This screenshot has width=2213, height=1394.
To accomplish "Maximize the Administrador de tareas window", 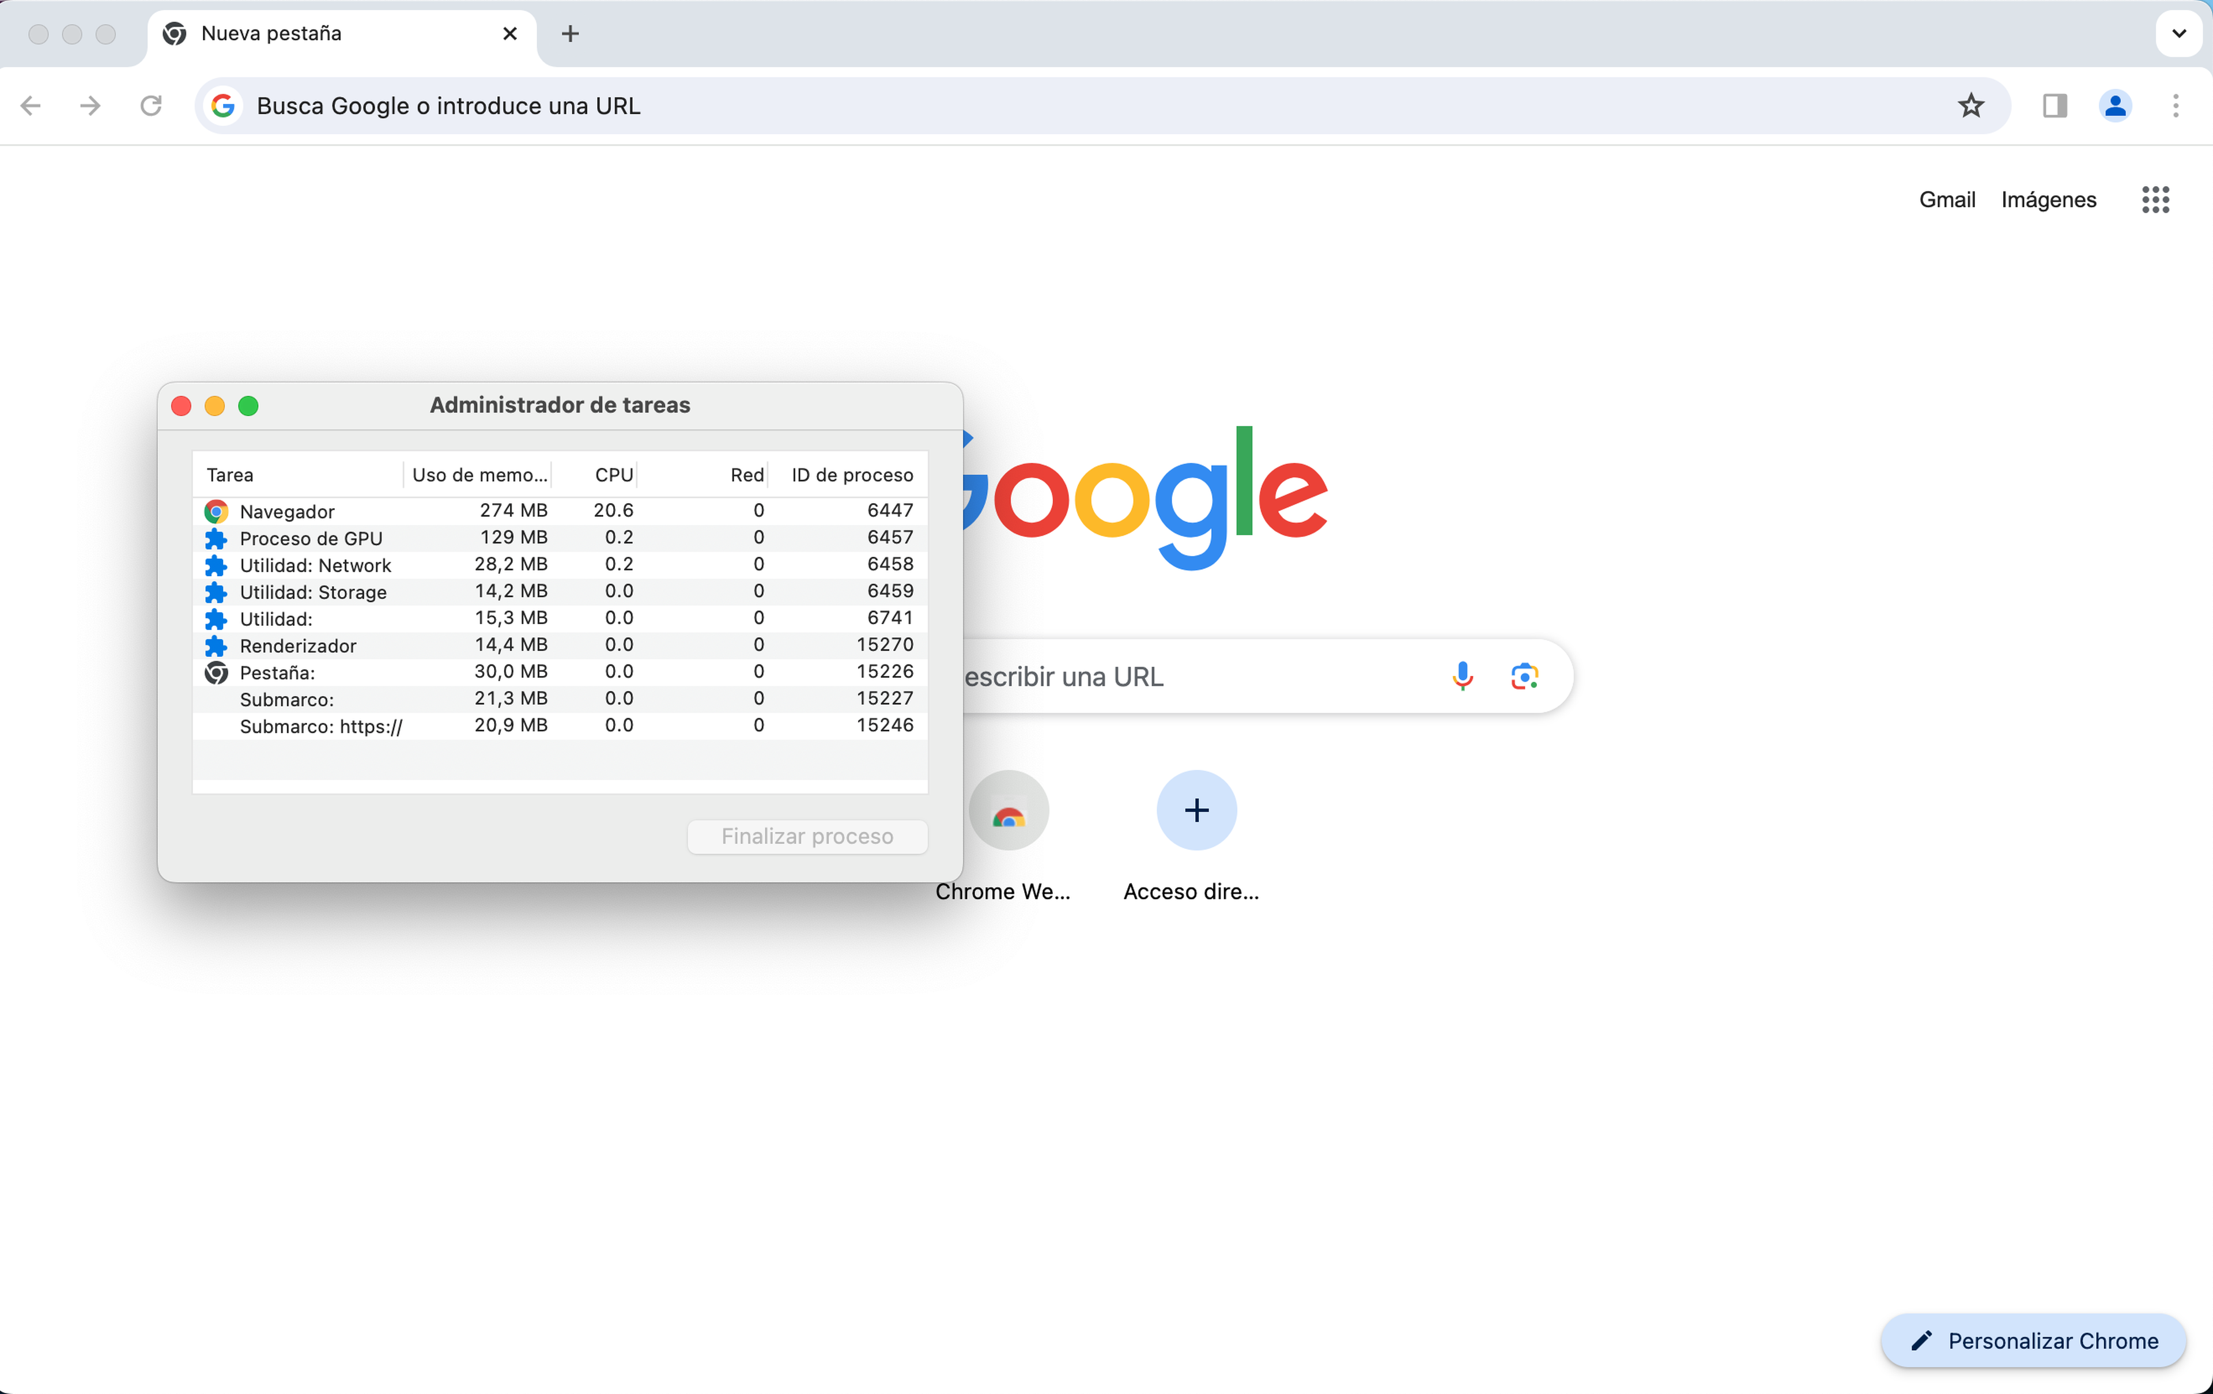I will (x=248, y=406).
